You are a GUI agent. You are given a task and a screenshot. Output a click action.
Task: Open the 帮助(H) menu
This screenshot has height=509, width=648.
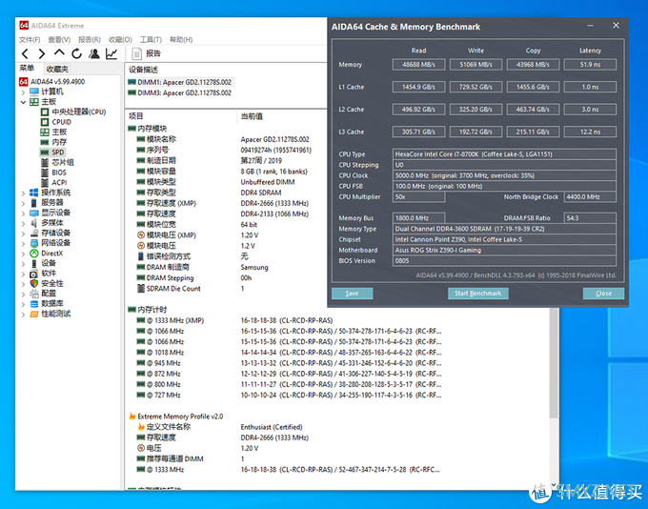tap(181, 39)
